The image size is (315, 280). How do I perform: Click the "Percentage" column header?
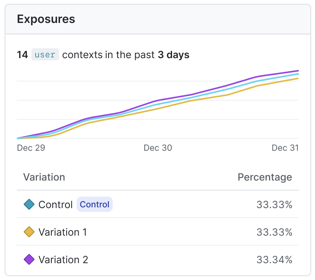pos(265,177)
